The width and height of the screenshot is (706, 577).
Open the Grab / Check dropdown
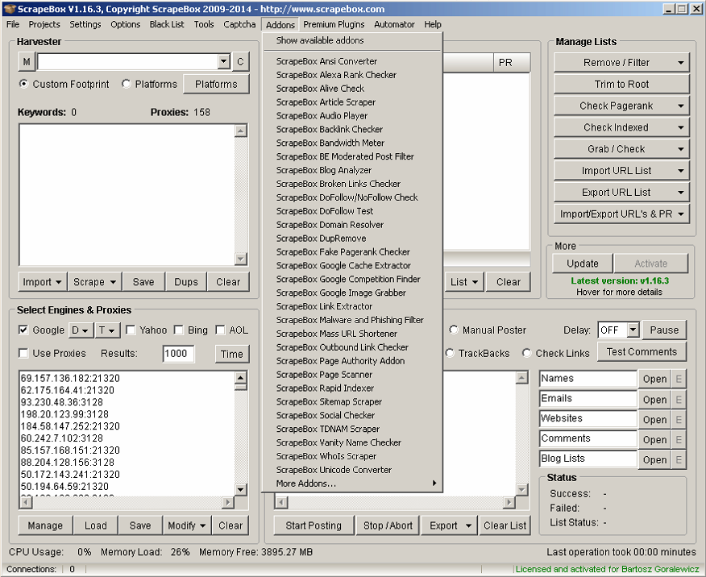[x=622, y=149]
